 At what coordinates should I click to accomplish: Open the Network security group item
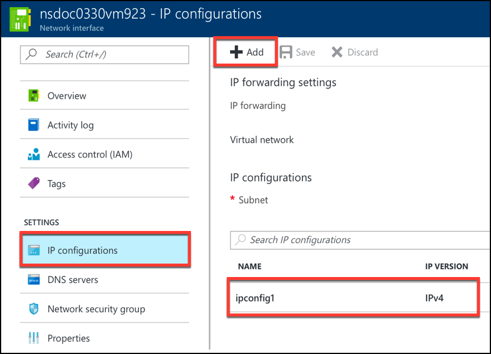[x=105, y=309]
